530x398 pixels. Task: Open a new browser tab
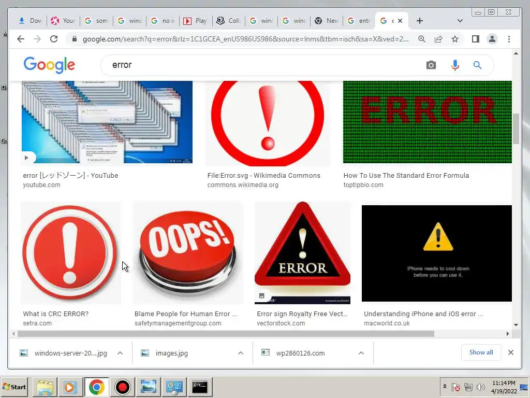click(x=419, y=21)
